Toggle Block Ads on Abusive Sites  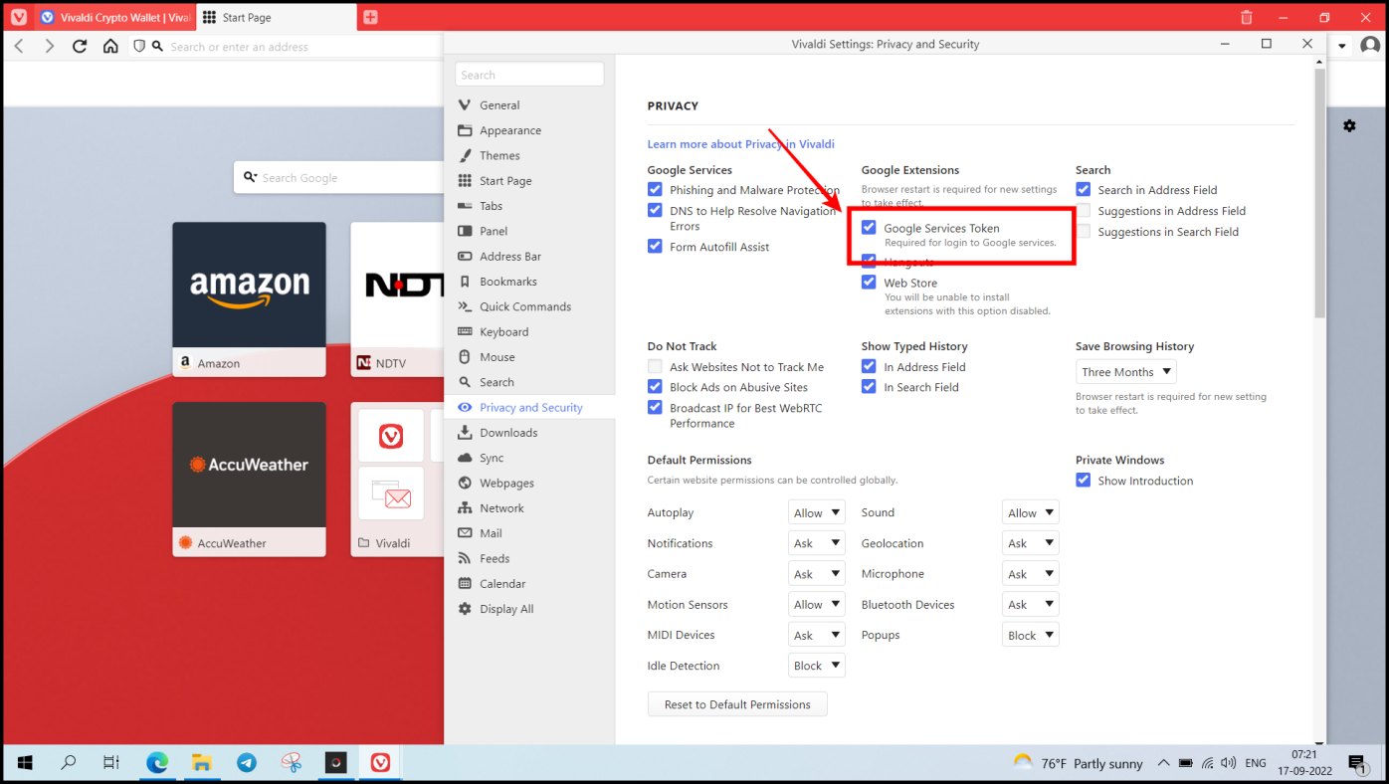click(655, 387)
